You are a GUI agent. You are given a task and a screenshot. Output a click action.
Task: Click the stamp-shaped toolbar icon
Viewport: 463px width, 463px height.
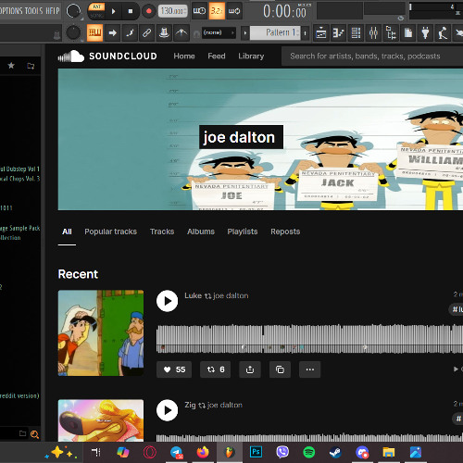coord(164,32)
